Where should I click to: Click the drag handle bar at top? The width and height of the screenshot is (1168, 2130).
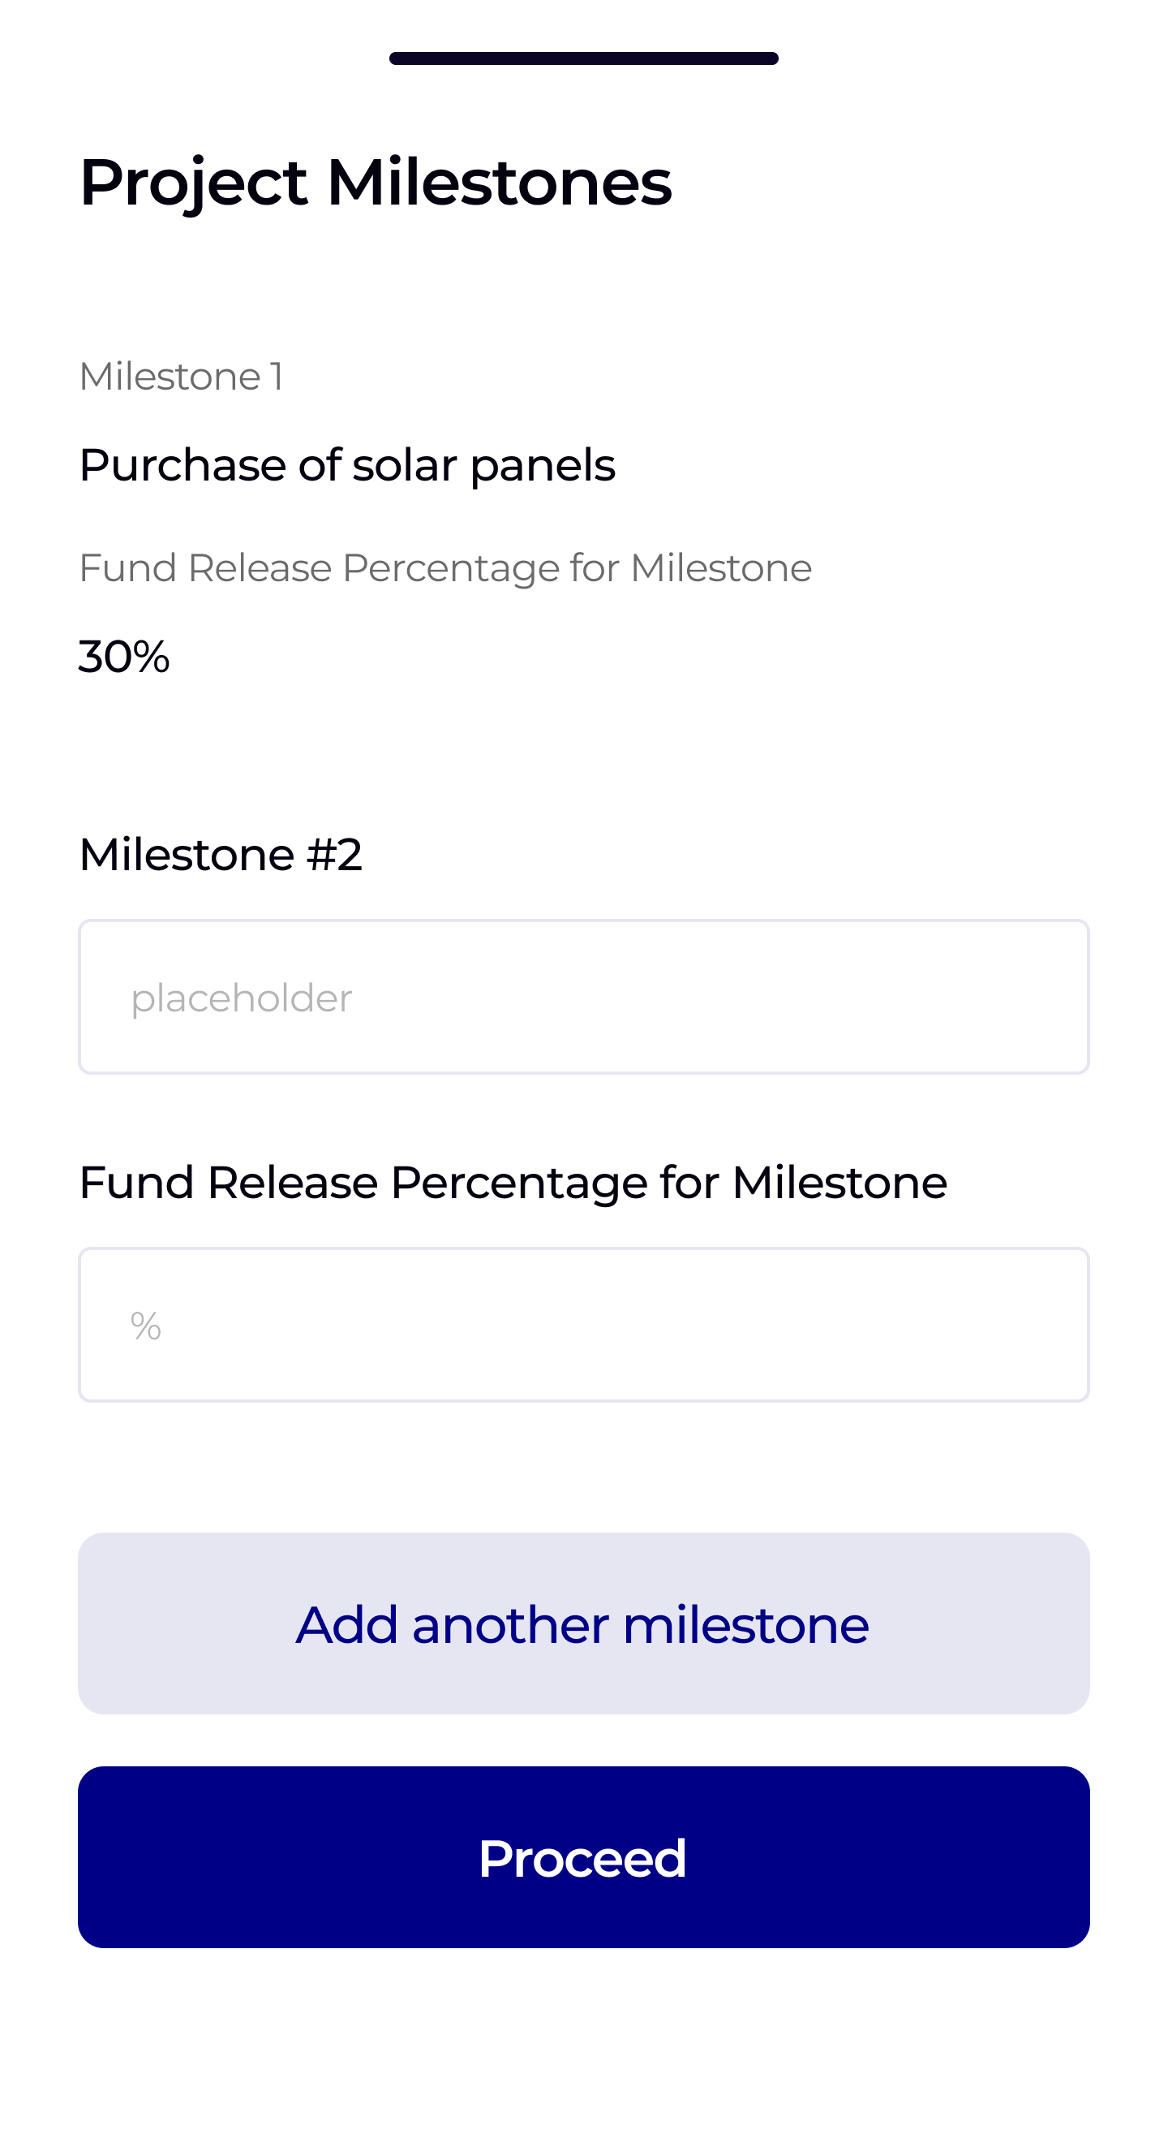(583, 58)
